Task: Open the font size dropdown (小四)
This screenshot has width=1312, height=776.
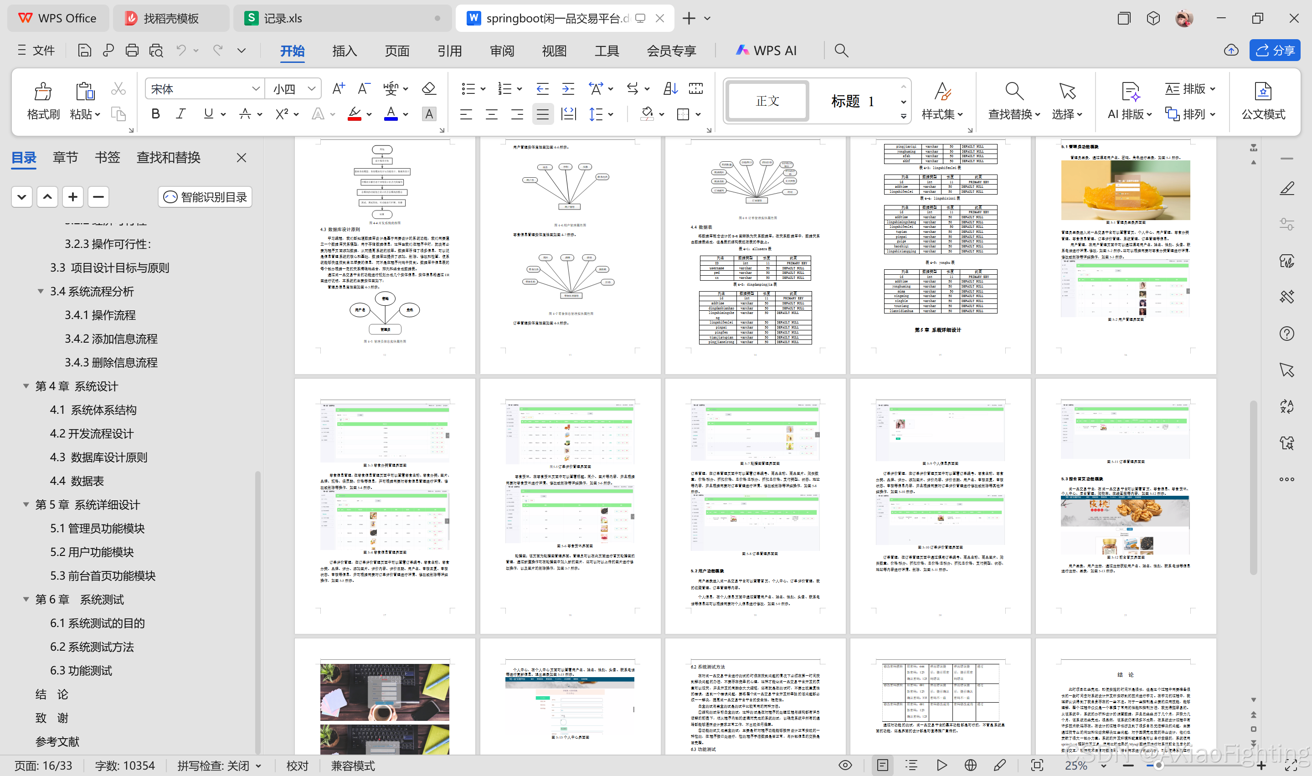Action: [312, 89]
